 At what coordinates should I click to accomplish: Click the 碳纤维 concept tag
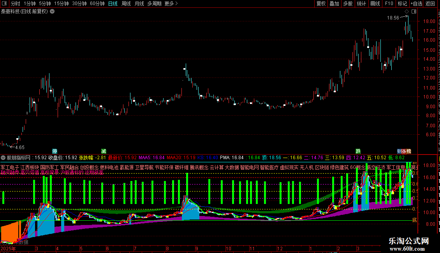tap(182, 167)
